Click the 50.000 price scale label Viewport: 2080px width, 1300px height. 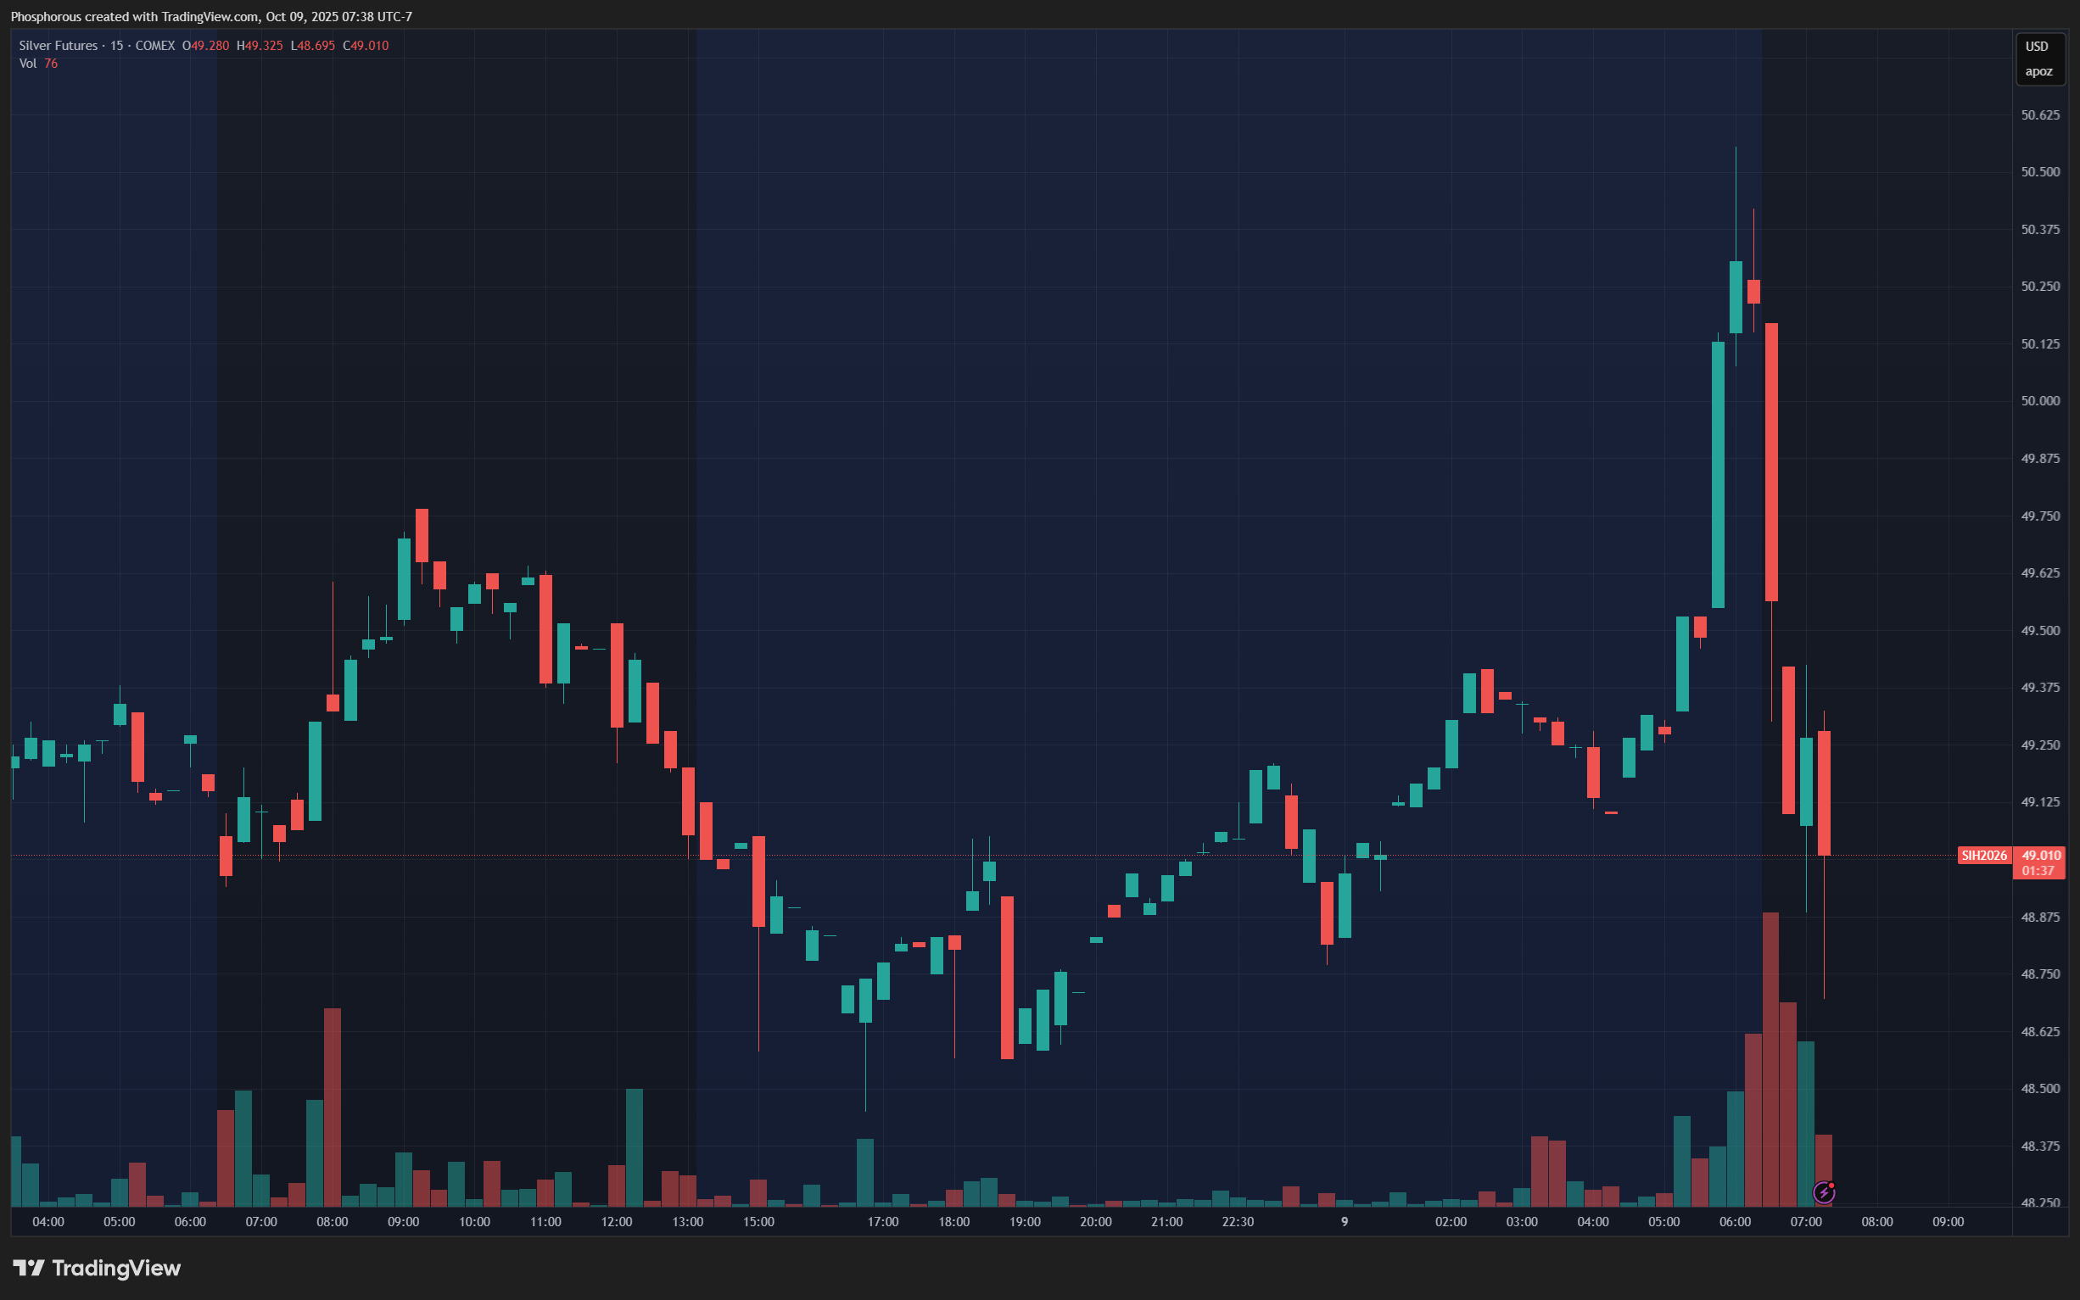(x=2039, y=400)
